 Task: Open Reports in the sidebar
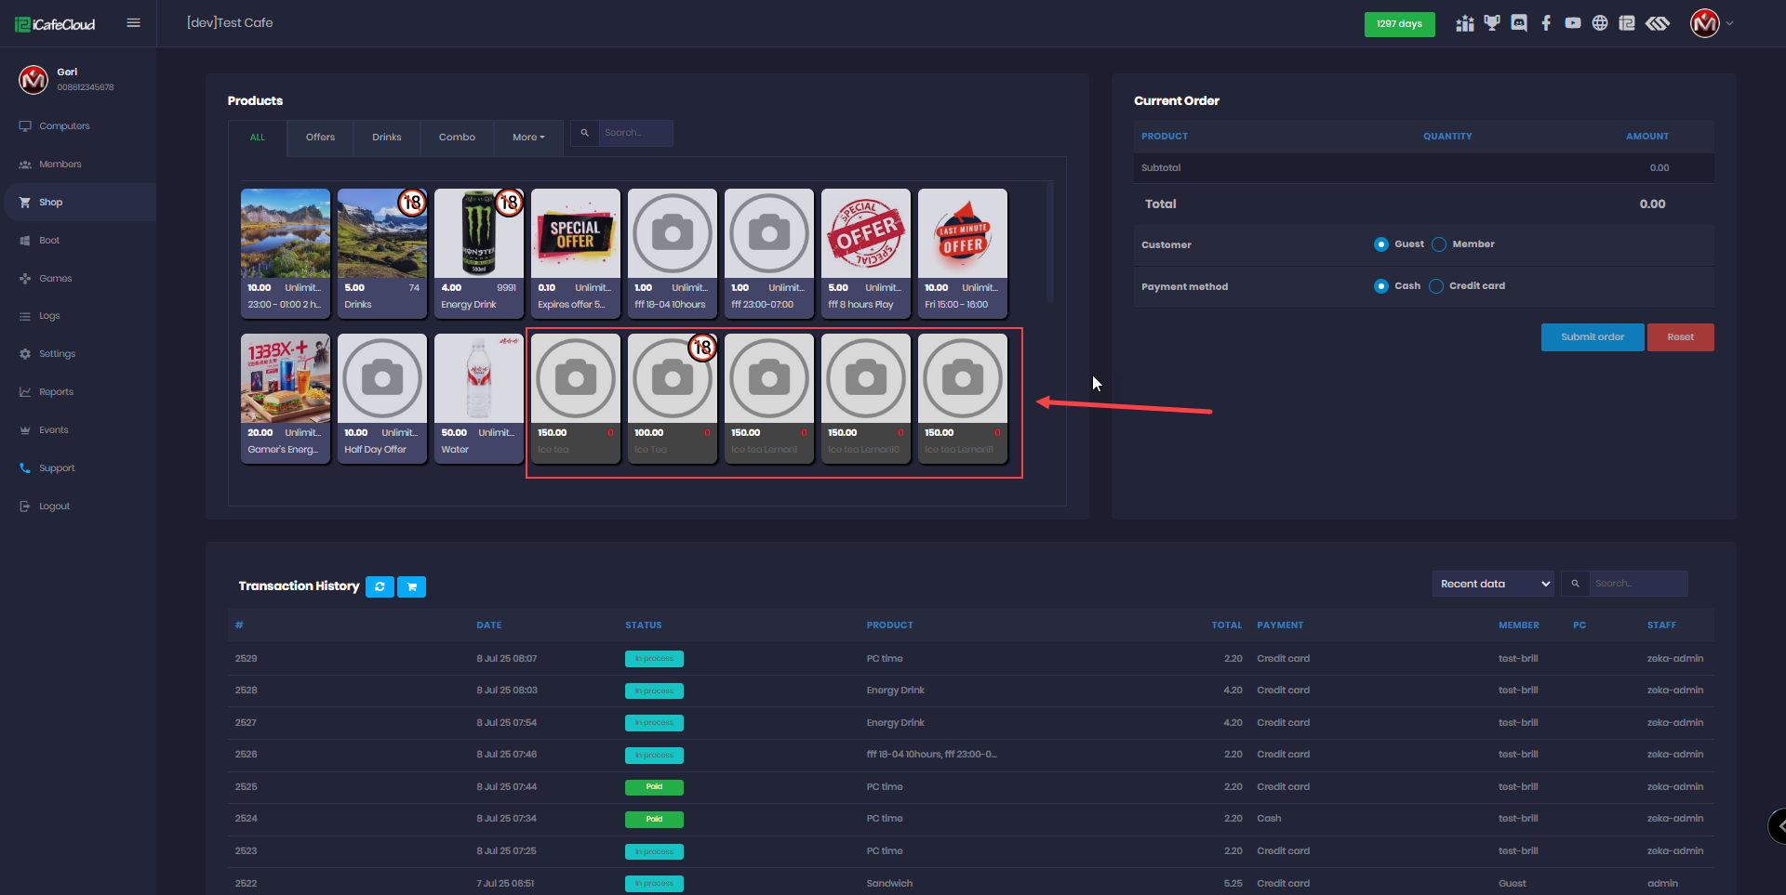(56, 392)
